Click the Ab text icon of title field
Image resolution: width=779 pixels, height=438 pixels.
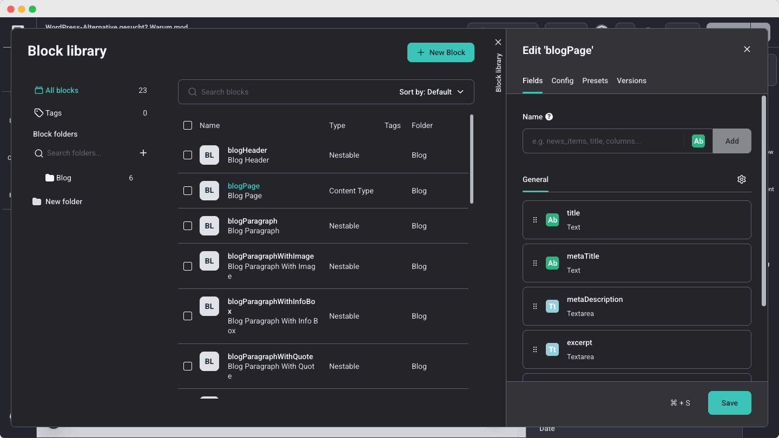coord(552,220)
